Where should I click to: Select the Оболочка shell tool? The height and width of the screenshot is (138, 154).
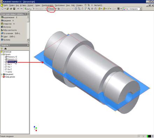pyautogui.click(x=6, y=27)
